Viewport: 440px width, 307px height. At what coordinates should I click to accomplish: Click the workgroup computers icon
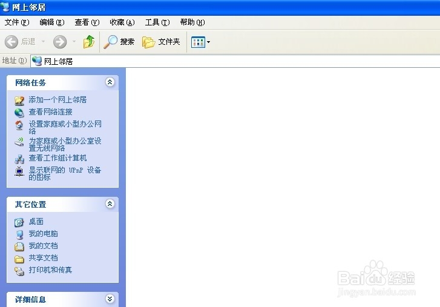(x=19, y=159)
